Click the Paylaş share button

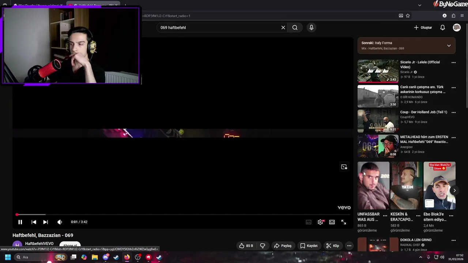click(283, 246)
